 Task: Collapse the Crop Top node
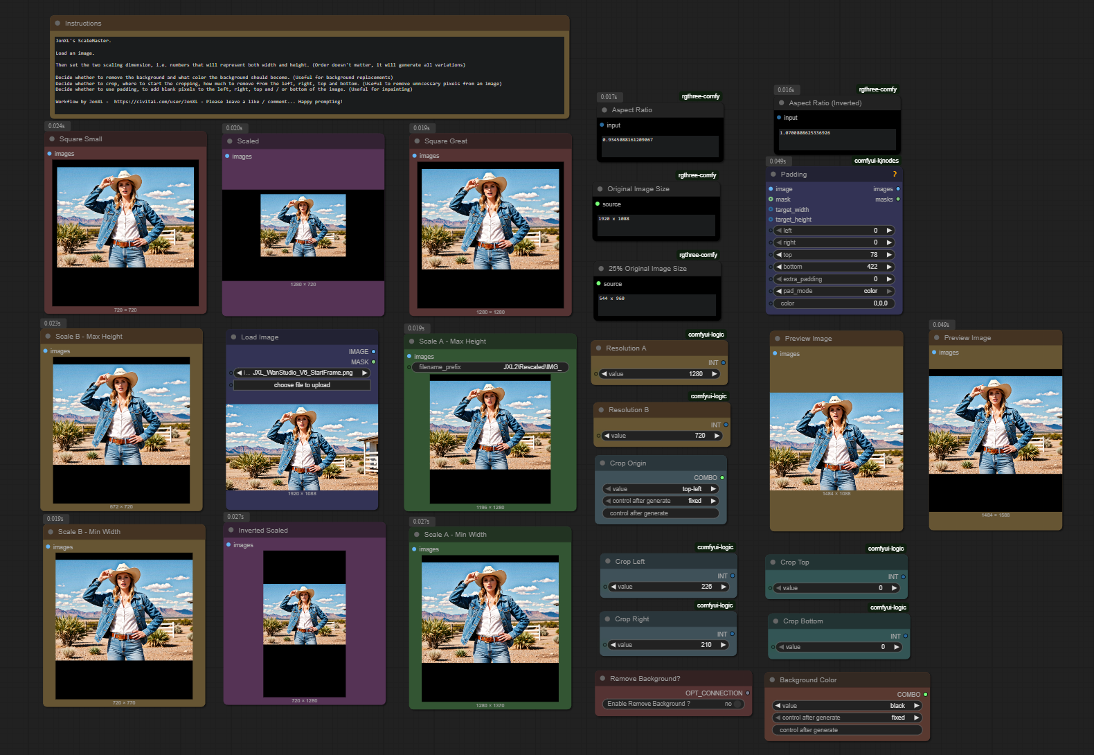(x=773, y=562)
